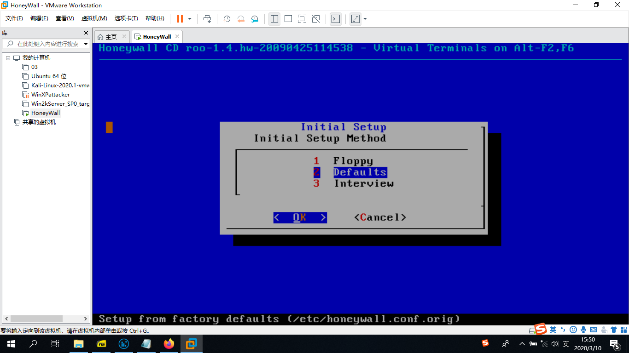Select 共享的虚拟机 in the library
Viewport: 629px width, 353px height.
[x=39, y=122]
